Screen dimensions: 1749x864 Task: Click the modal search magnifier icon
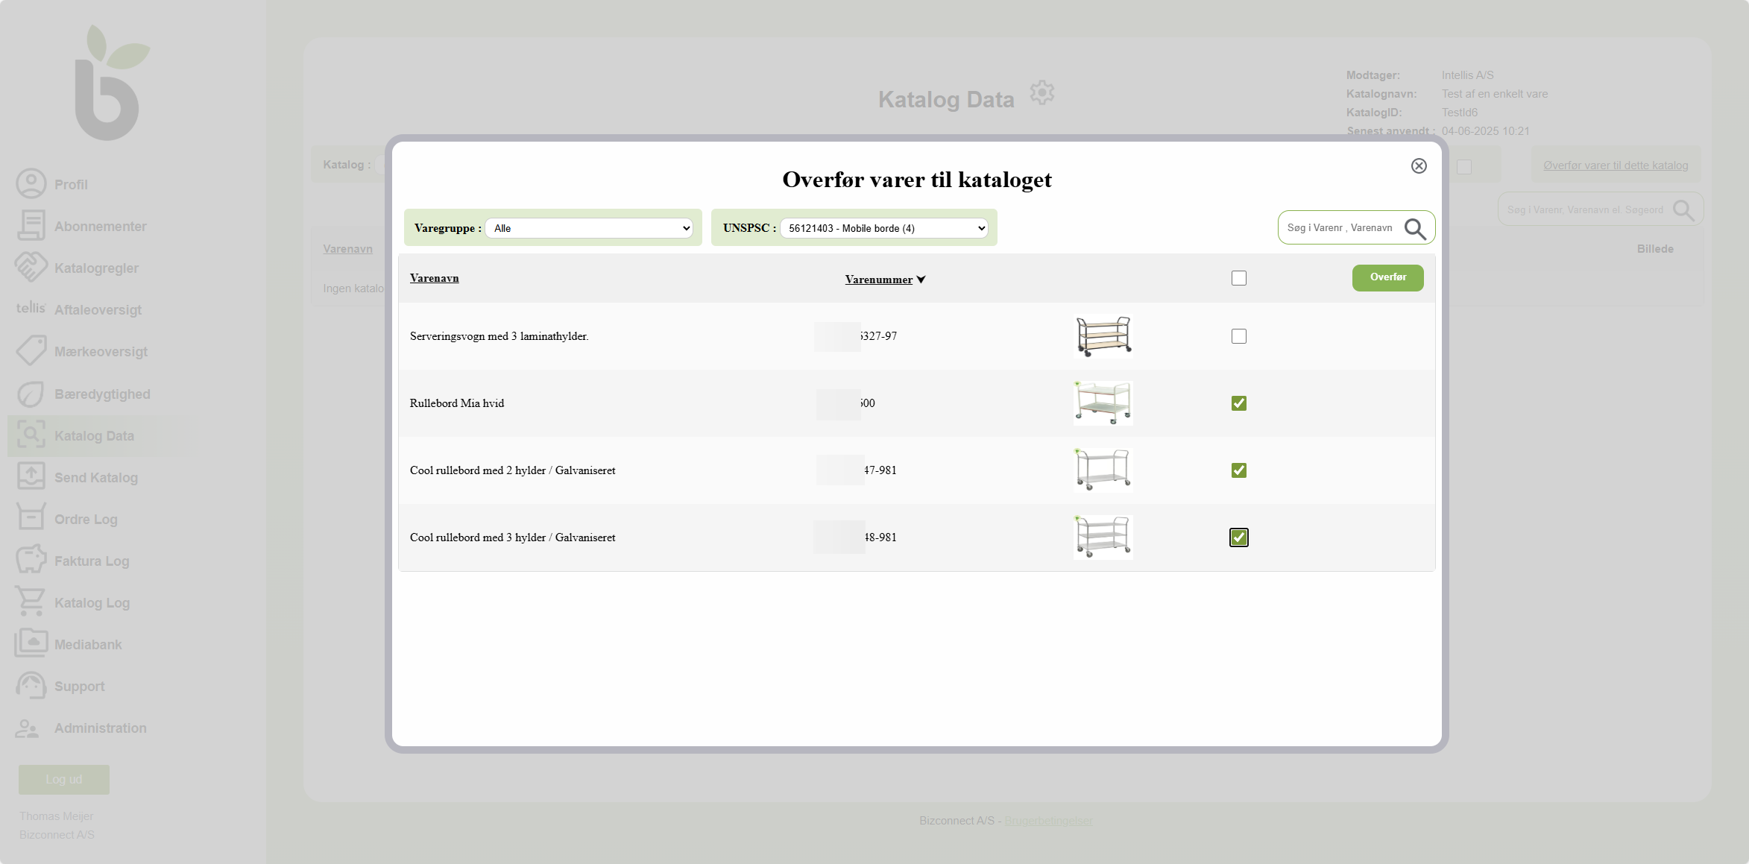point(1414,229)
